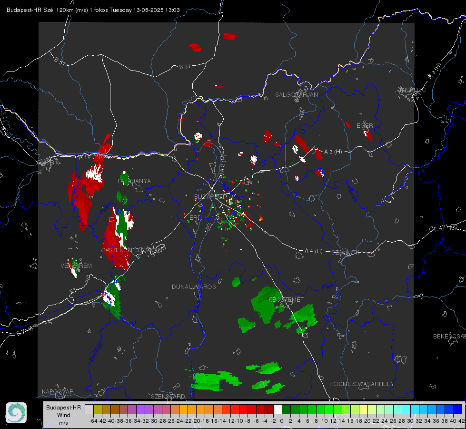Click the swirl logo icon beside the legend
The height and width of the screenshot is (429, 466).
click(x=16, y=413)
